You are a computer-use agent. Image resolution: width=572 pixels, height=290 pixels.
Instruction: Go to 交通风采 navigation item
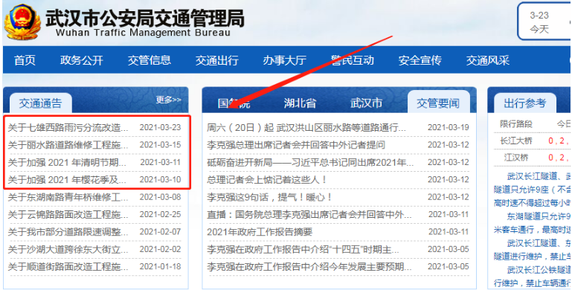[488, 60]
